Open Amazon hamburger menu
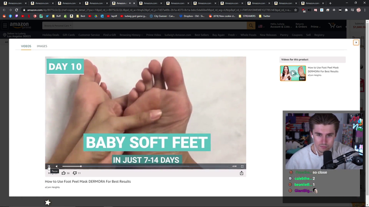This screenshot has height=207, width=369. click(5, 25)
